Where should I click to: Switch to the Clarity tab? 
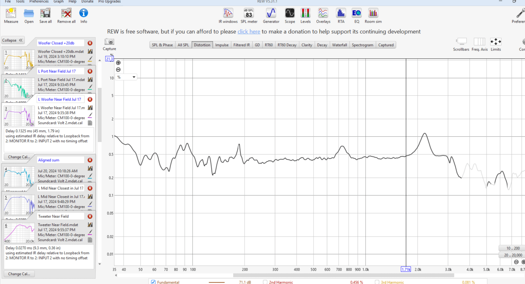307,45
